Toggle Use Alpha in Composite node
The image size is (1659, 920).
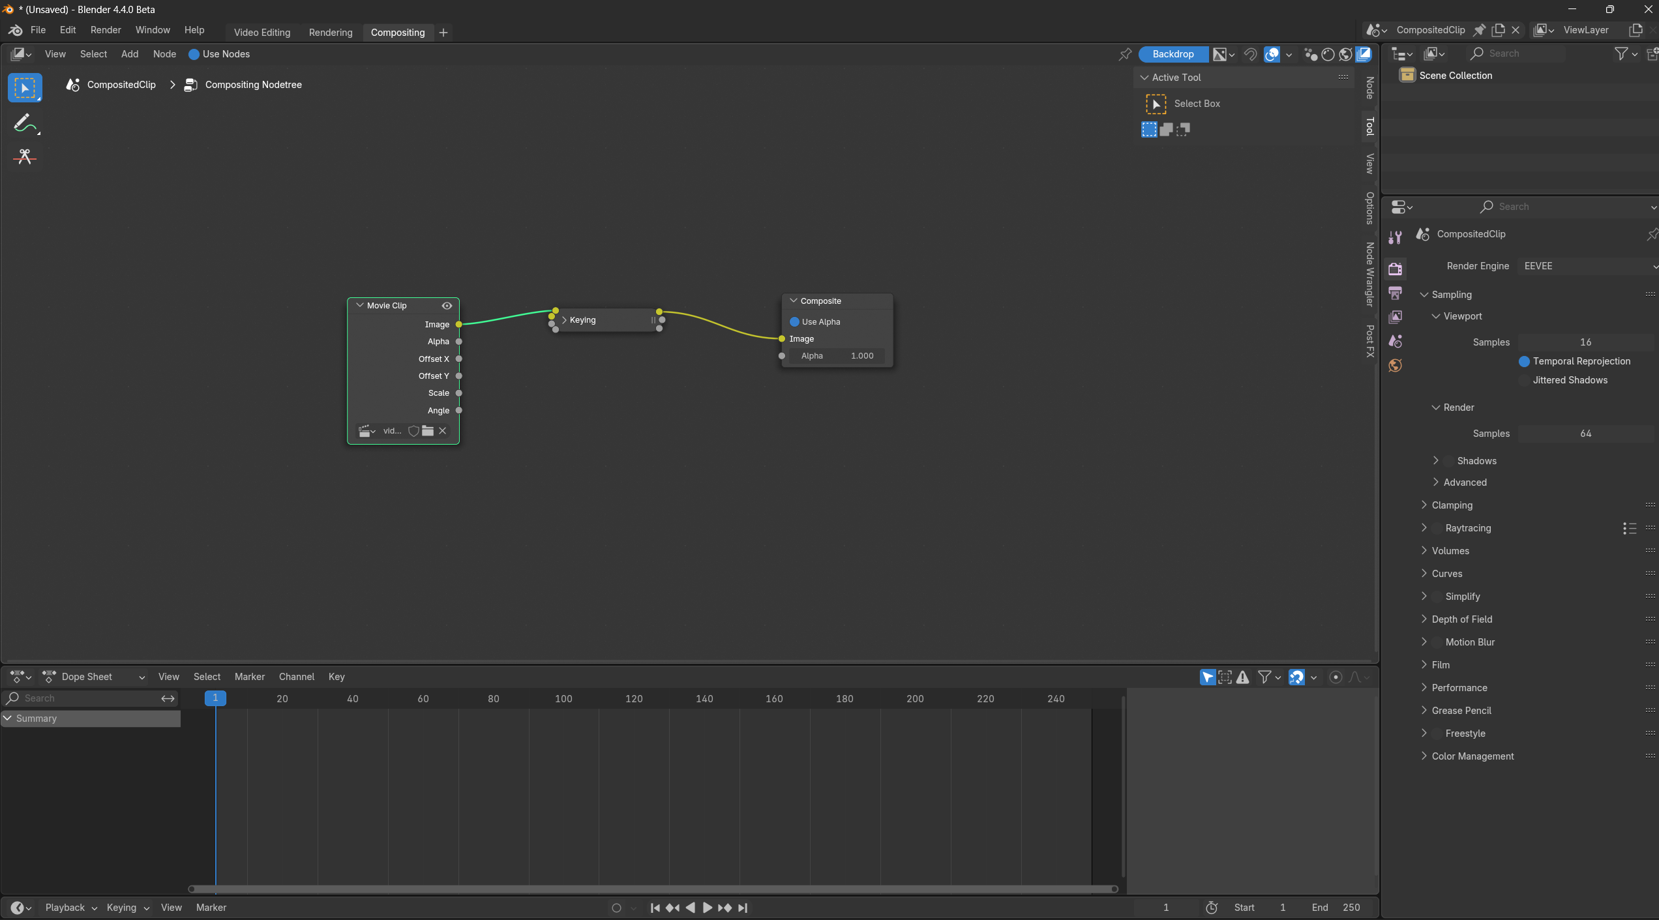pos(794,322)
